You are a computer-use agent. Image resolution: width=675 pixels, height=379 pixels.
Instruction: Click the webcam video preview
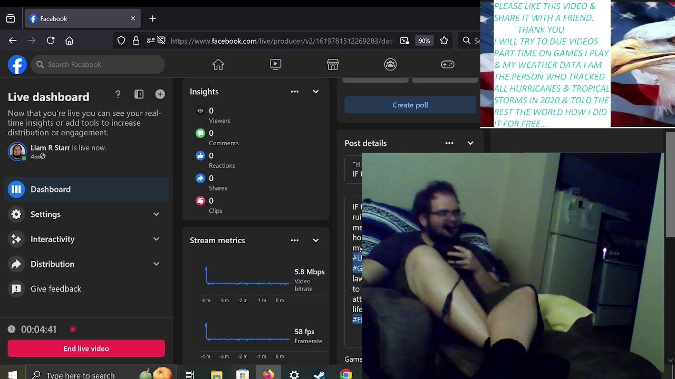click(x=512, y=266)
